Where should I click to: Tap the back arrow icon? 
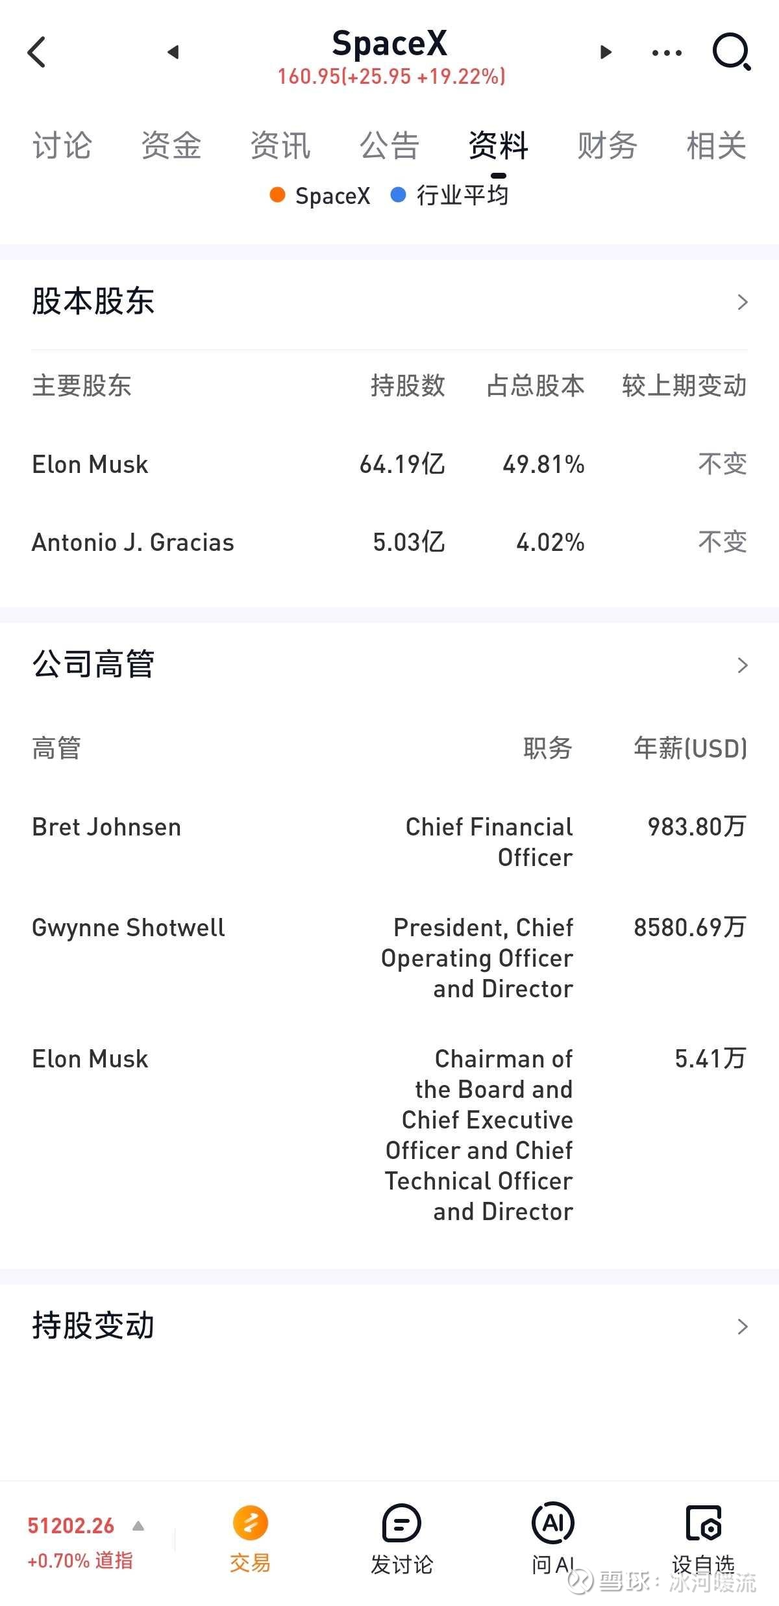36,52
